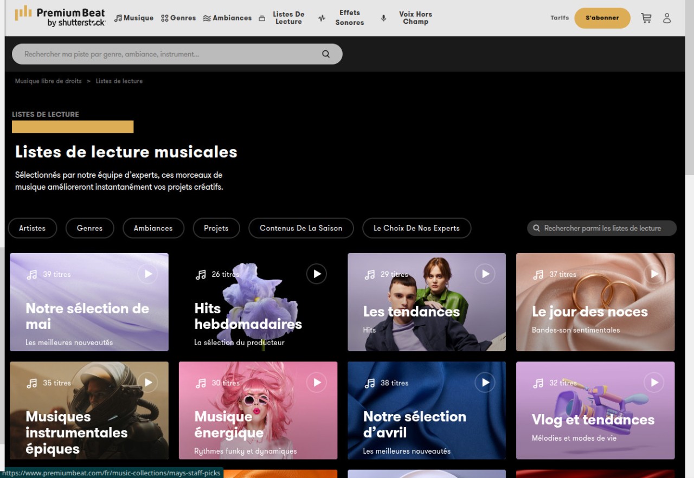Open the user account icon

point(667,18)
